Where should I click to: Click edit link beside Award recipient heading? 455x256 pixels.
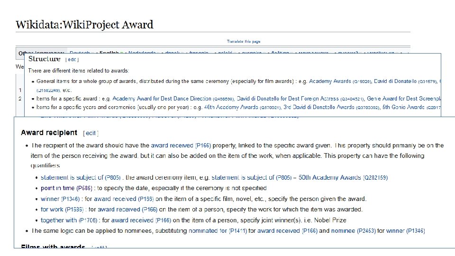point(91,133)
